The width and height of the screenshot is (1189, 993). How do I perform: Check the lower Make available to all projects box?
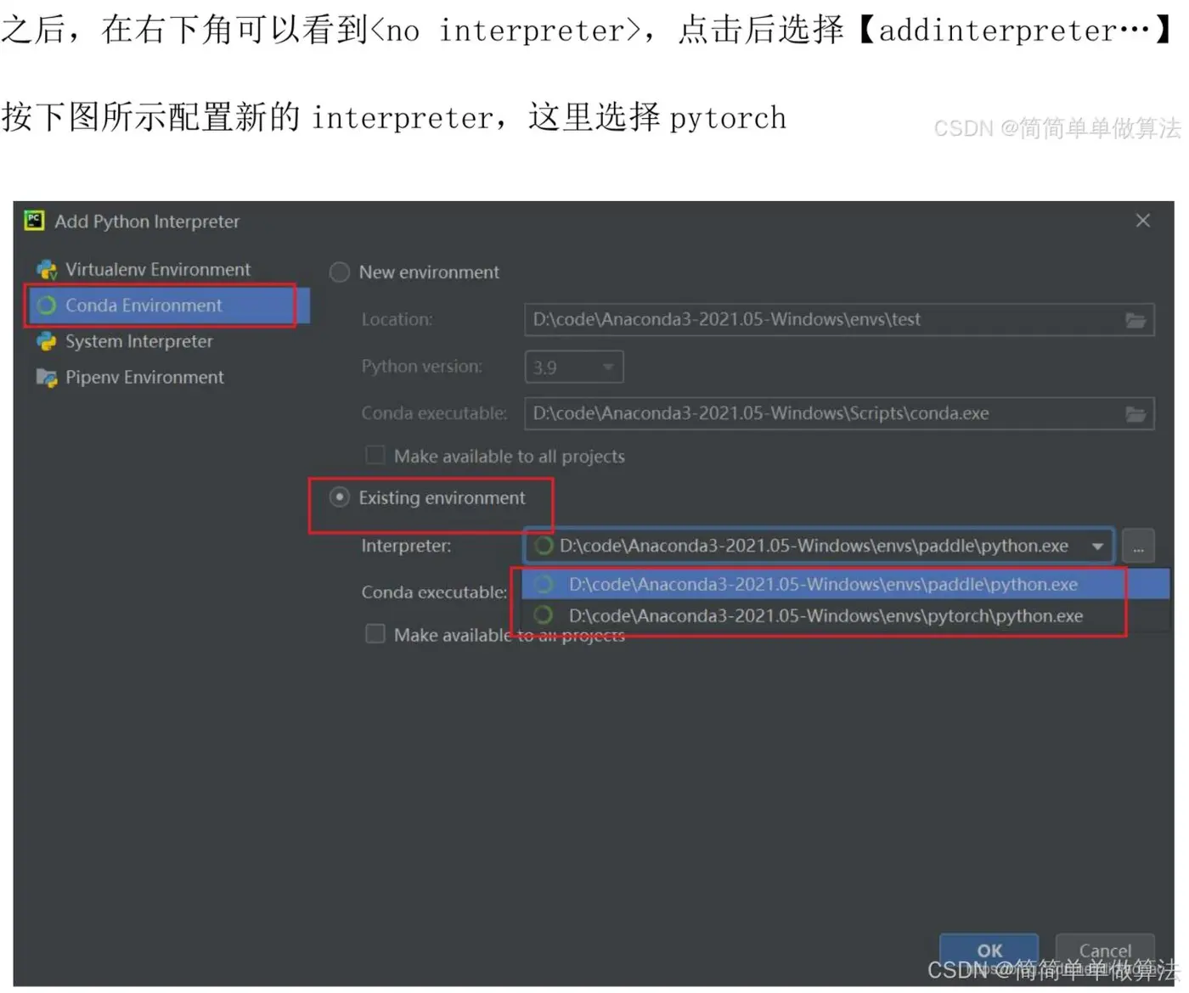click(x=375, y=635)
